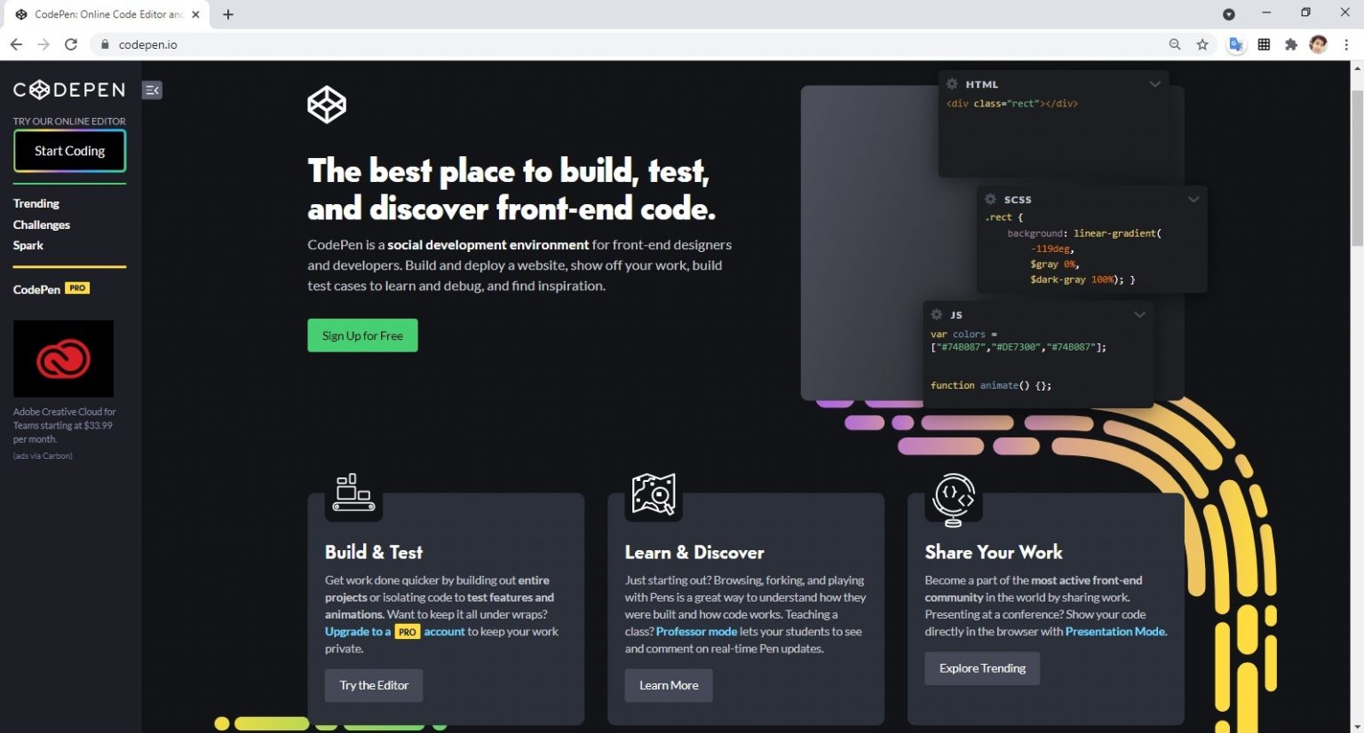Open the browser extensions puzzle icon

tap(1291, 44)
